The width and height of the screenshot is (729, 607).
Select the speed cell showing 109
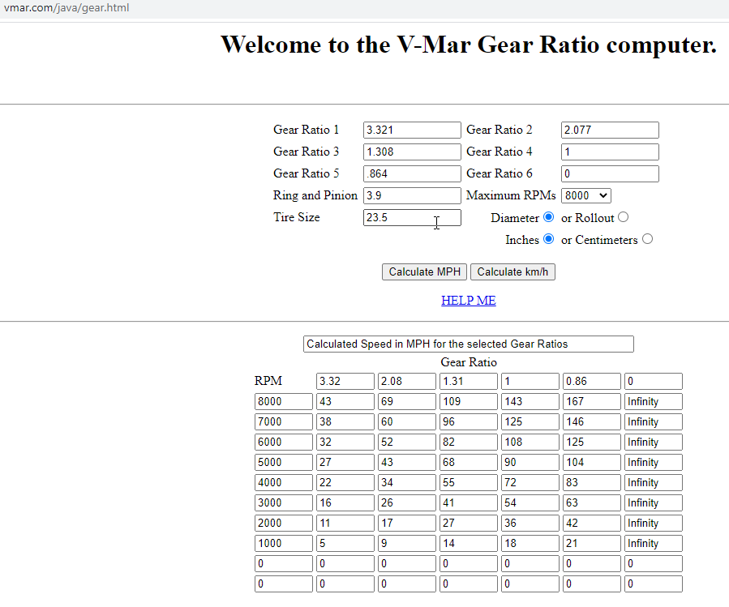[x=468, y=402]
